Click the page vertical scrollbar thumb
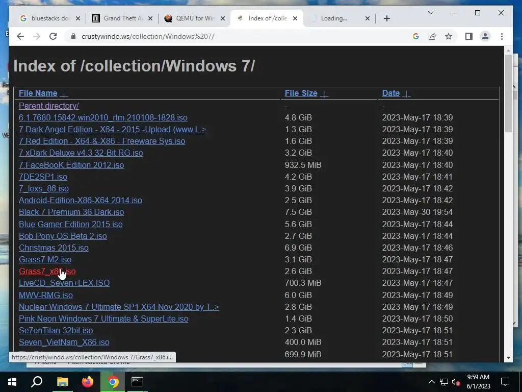522x392 pixels. 508,93
